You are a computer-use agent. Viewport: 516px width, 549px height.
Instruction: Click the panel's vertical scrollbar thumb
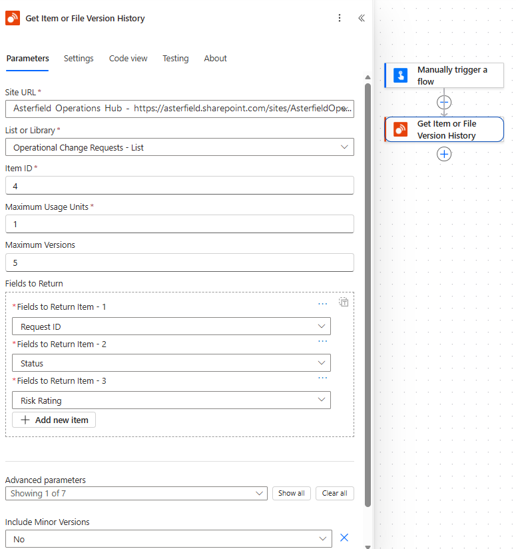pyautogui.click(x=368, y=295)
